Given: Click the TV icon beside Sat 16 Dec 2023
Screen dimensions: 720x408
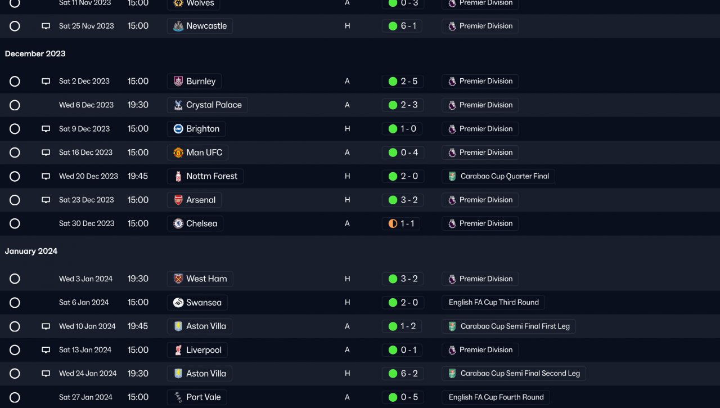Looking at the screenshot, I should tap(46, 153).
